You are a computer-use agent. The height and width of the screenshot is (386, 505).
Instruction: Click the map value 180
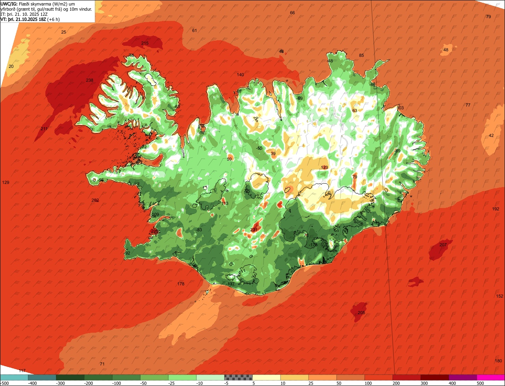point(498,361)
